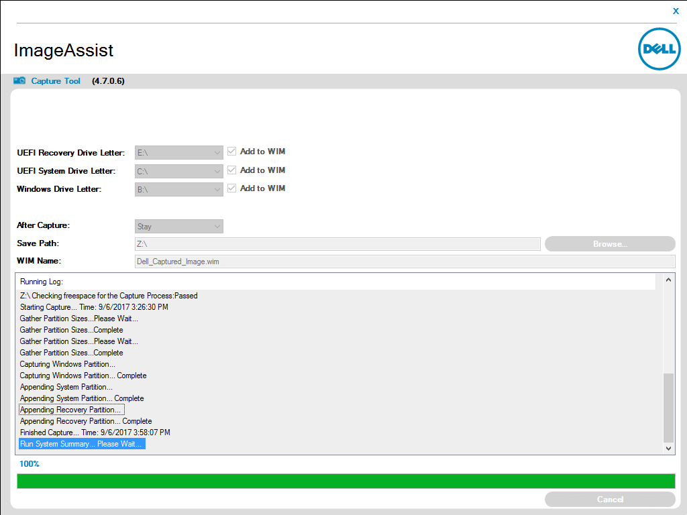Click the running log scrollbar thumb
This screenshot has width=687, height=515.
(x=669, y=408)
